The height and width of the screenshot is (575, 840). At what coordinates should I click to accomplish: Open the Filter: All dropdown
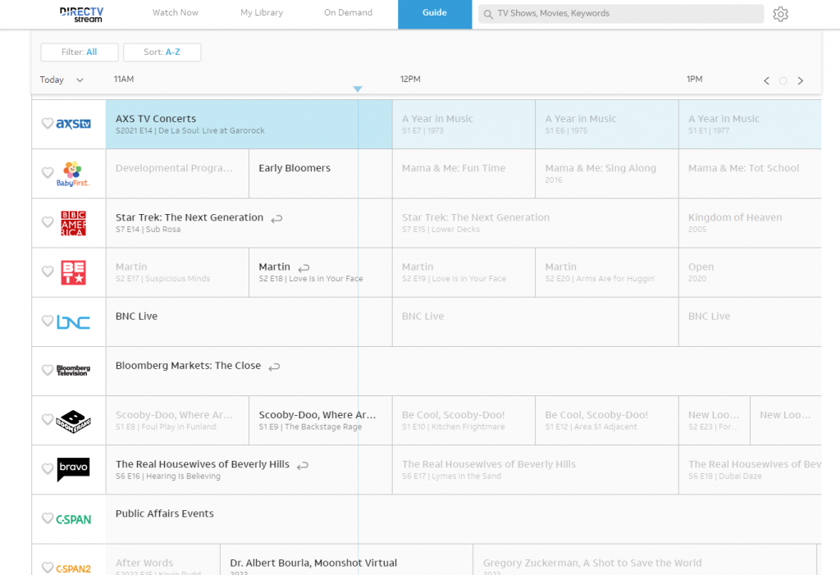click(x=80, y=52)
